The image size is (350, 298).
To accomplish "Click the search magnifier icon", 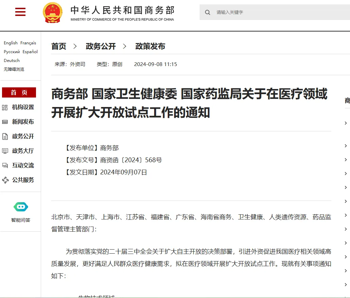I will point(207,12).
